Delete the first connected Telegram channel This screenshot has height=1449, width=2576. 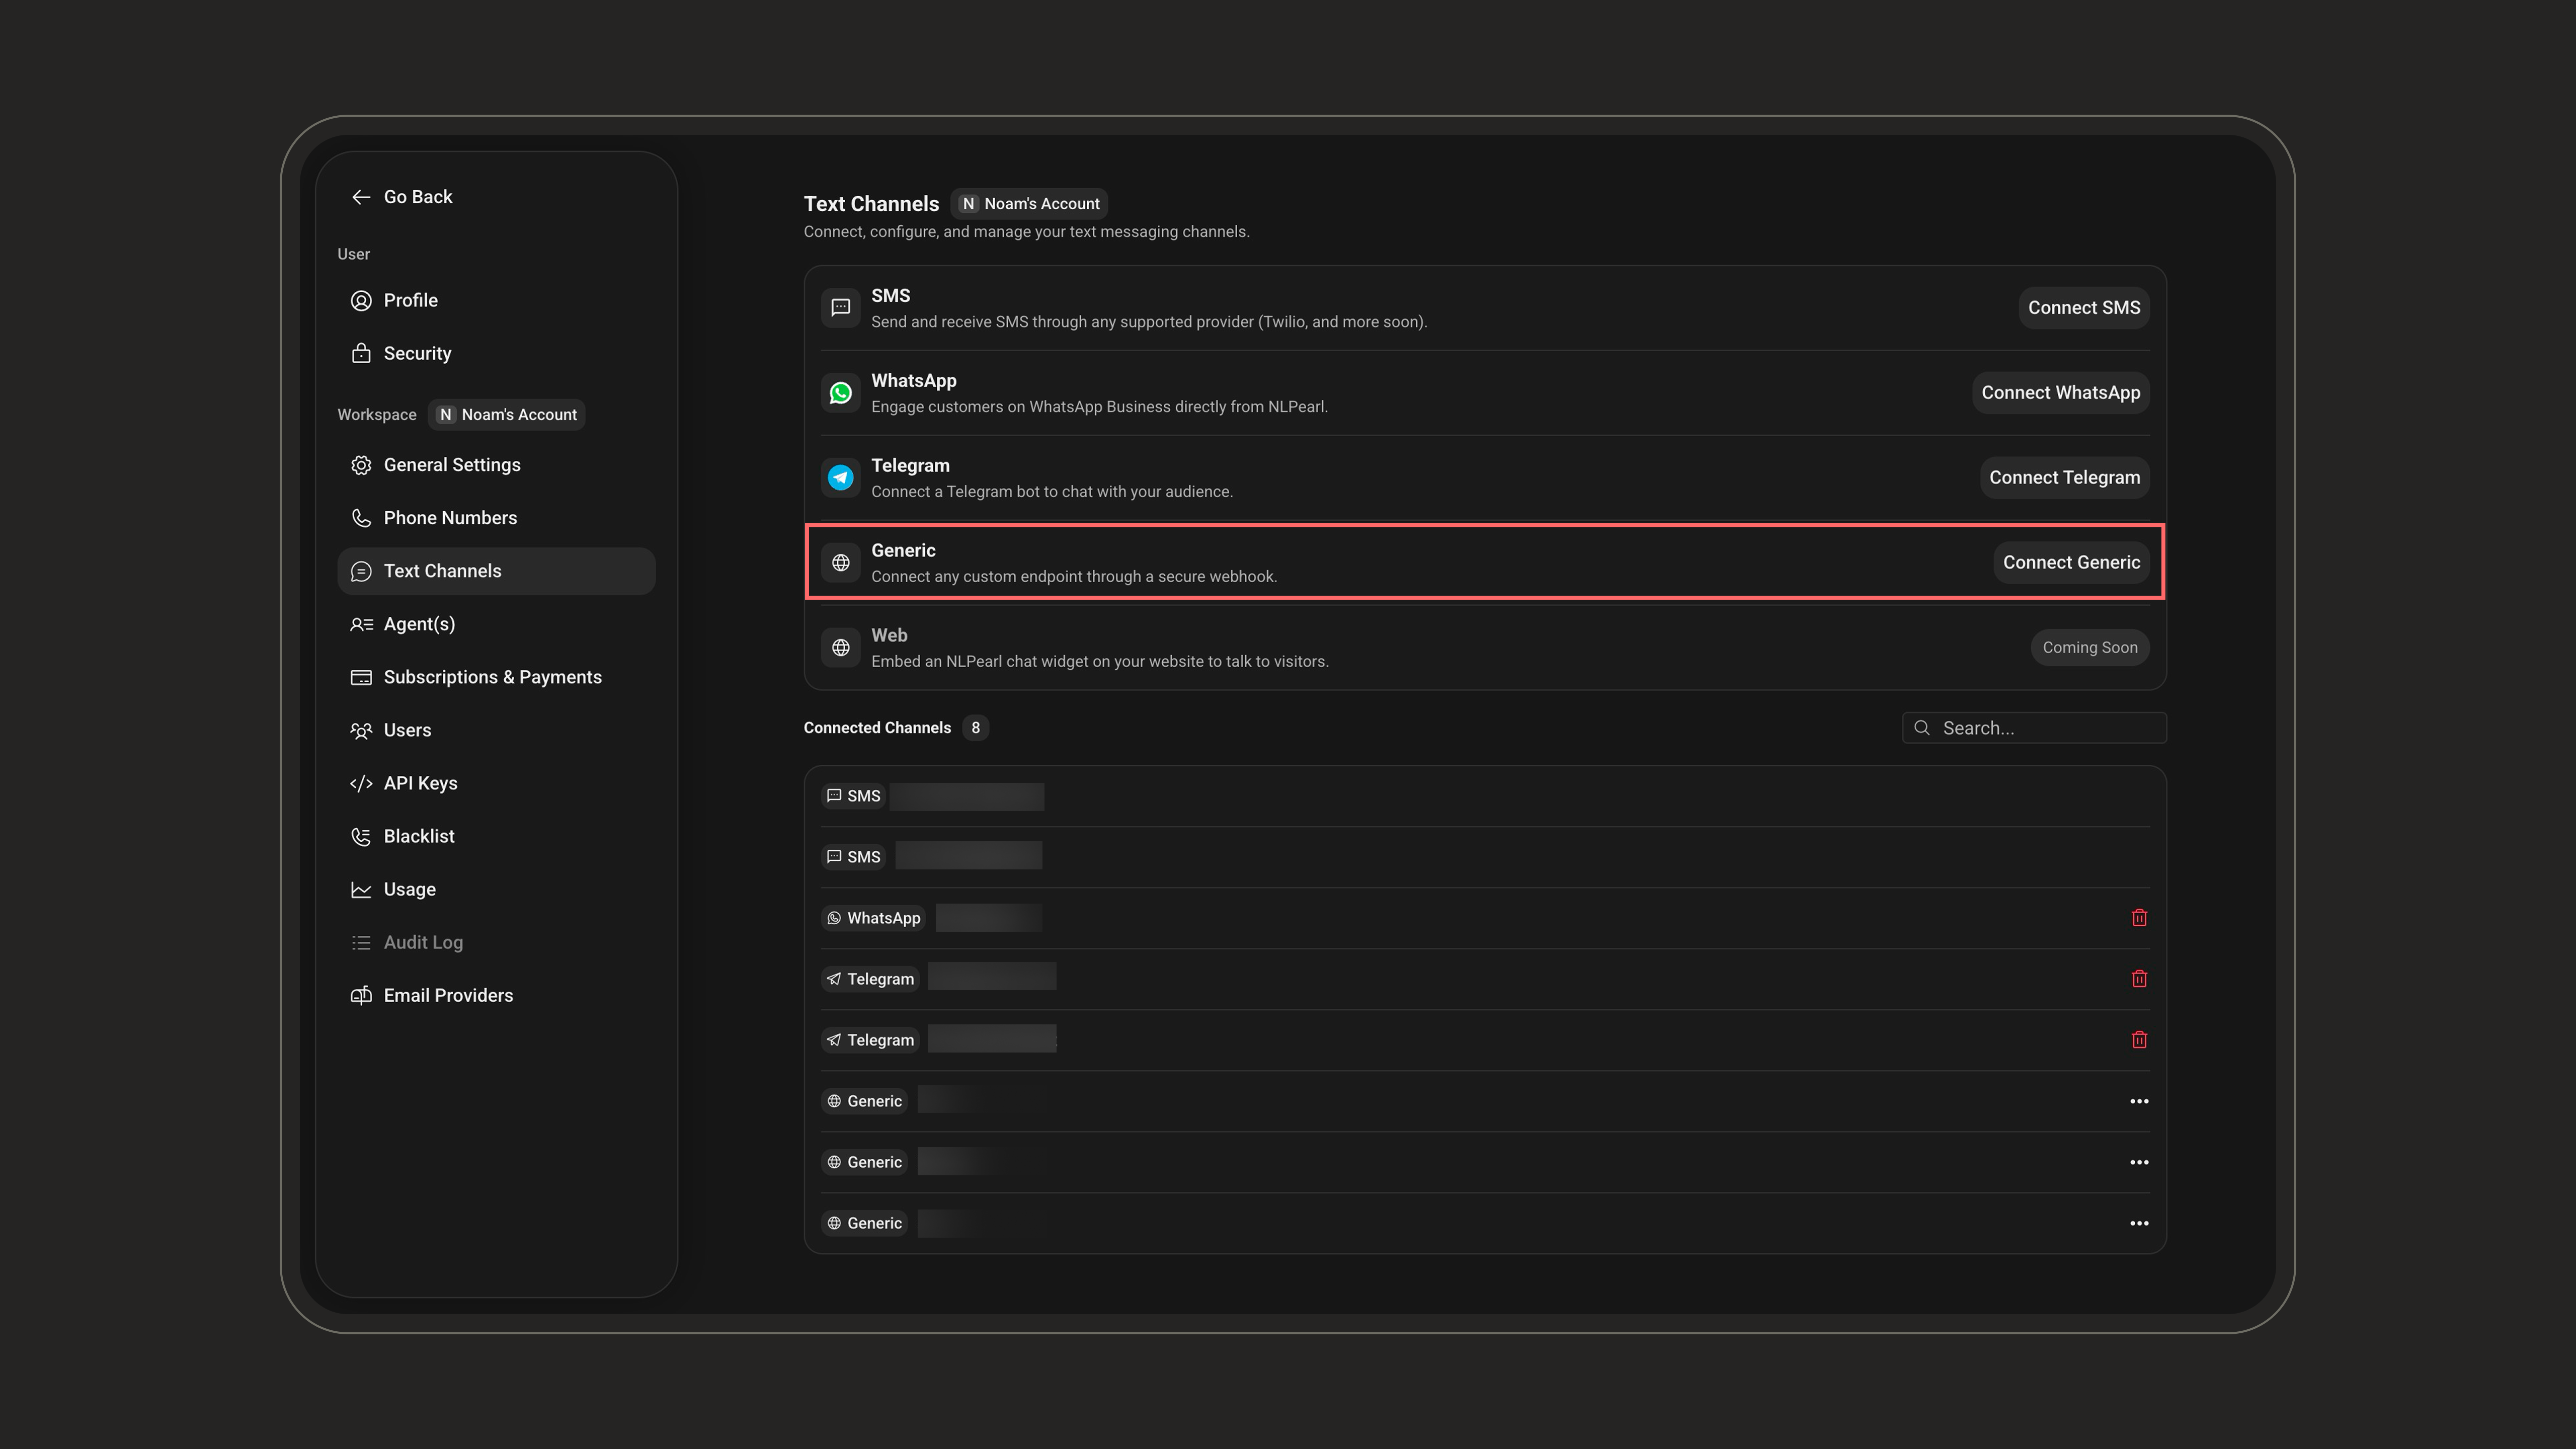(x=2139, y=979)
